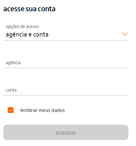Select the agência e conta option text

pyautogui.click(x=27, y=35)
